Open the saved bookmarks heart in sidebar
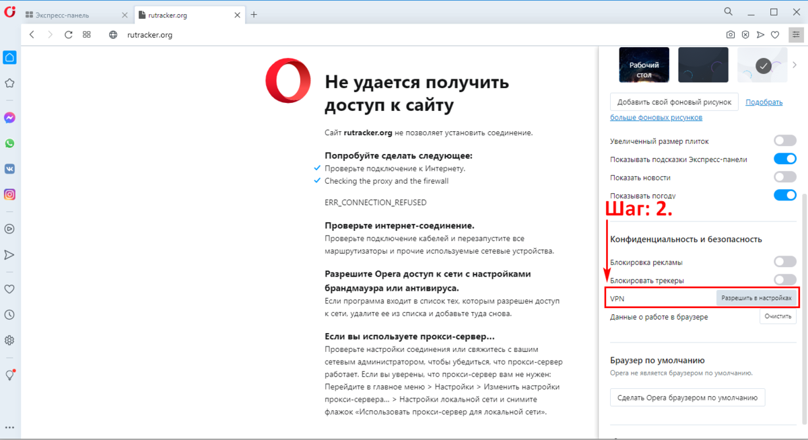Screen dimensions: 808x440 click(9, 289)
